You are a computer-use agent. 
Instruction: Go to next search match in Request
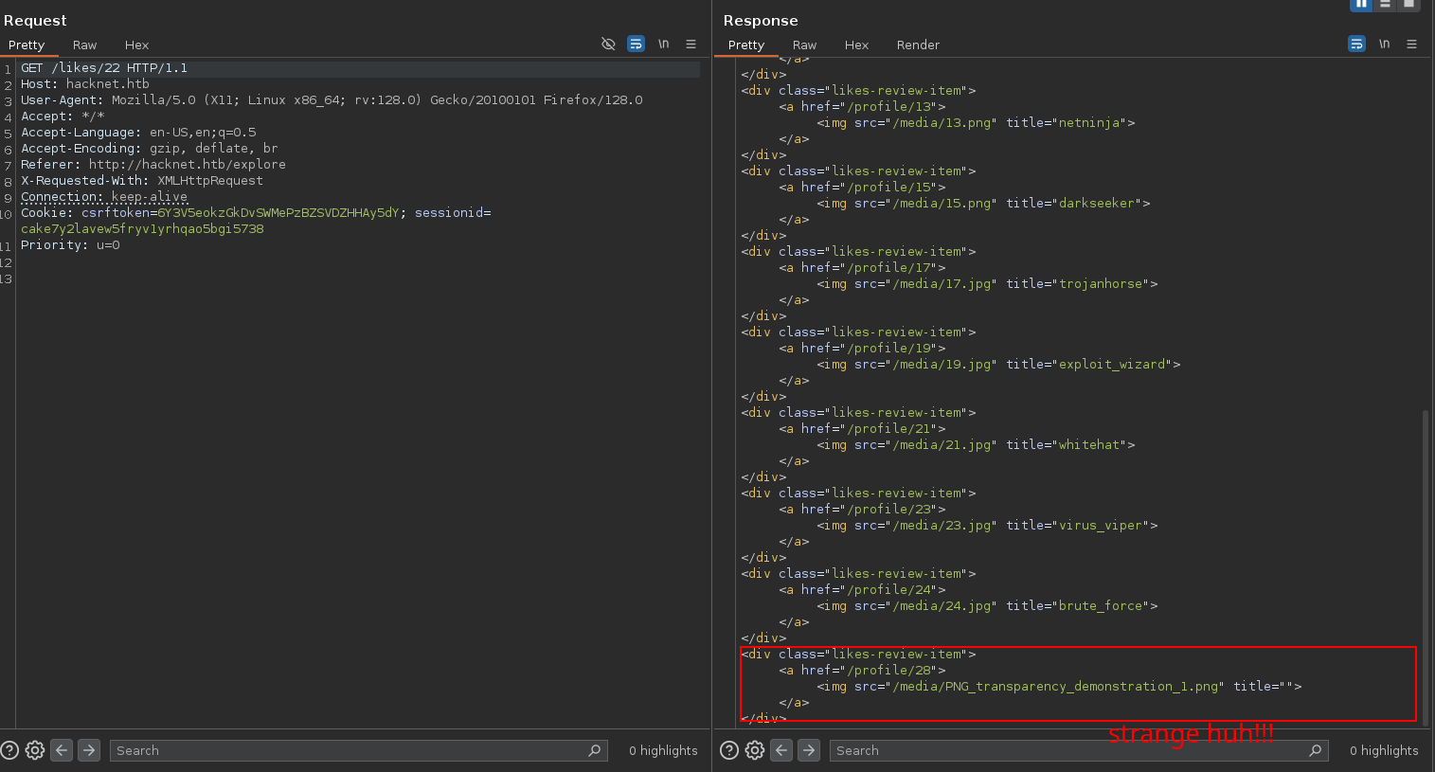tap(89, 750)
